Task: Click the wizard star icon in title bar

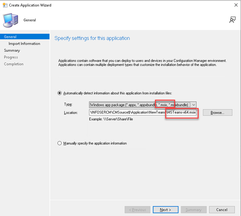Action: click(x=4, y=5)
